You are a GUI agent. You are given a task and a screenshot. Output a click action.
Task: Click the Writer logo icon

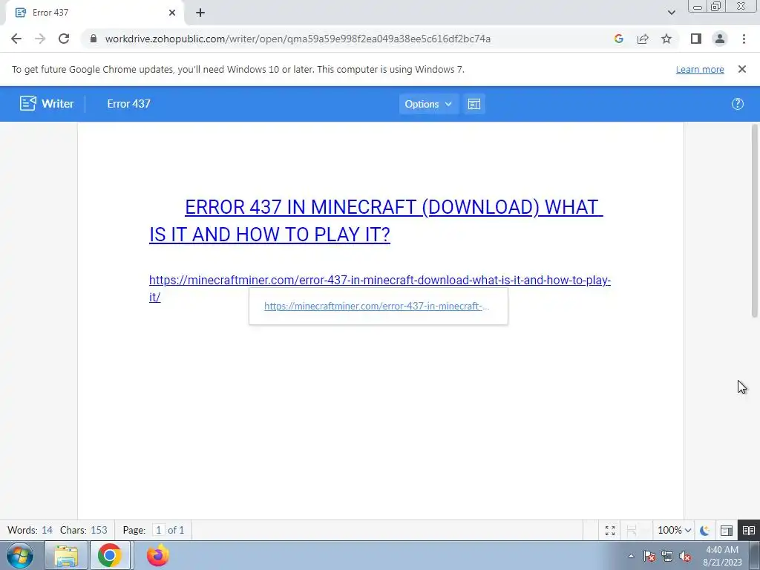pos(28,103)
